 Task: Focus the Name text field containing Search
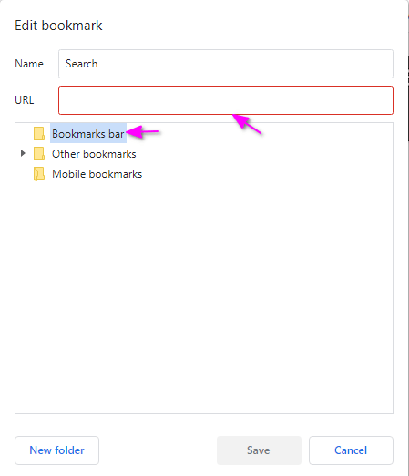226,64
